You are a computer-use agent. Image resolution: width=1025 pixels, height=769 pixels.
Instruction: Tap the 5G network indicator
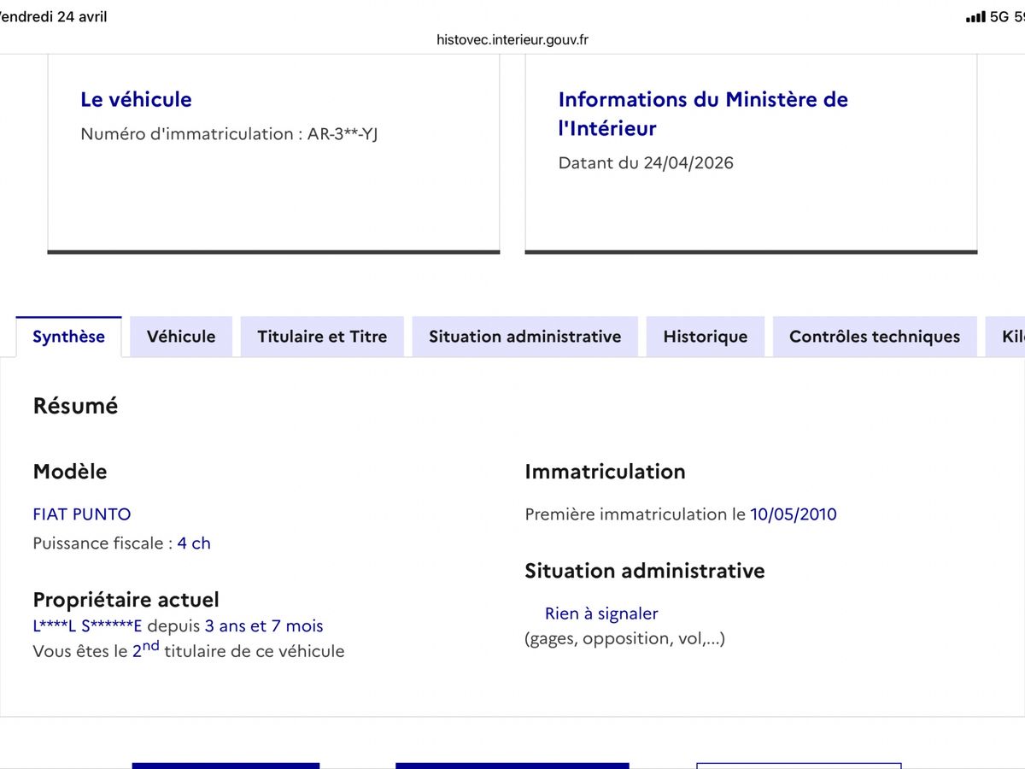pos(999,17)
